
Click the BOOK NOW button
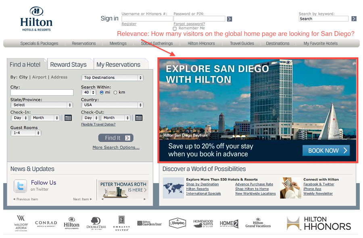(326, 151)
